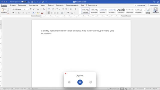Screen dimensions: 160x90
Task: Open the undo history dropdown arrow
Action: 37,2
